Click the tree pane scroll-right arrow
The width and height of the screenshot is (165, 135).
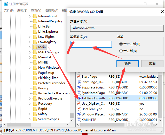point(67,124)
